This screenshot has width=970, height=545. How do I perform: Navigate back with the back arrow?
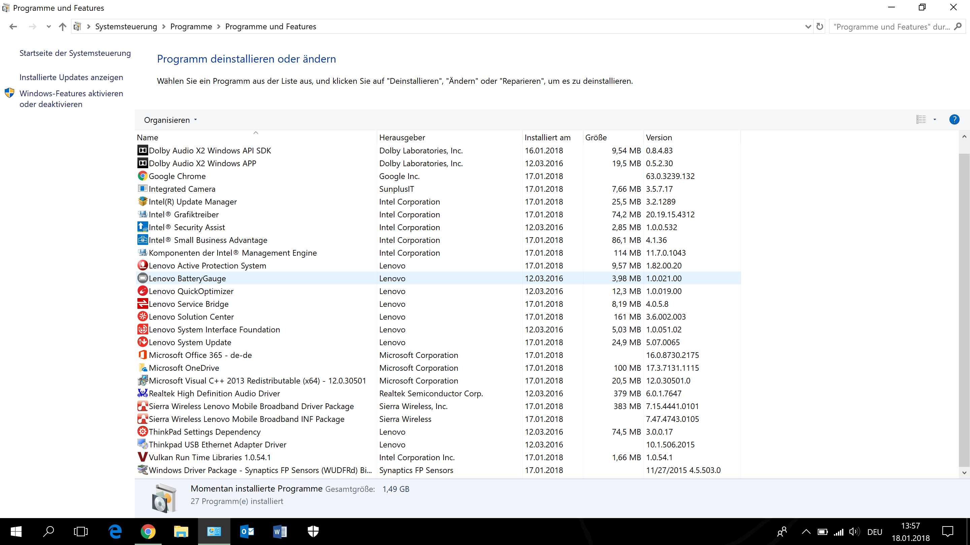13,27
